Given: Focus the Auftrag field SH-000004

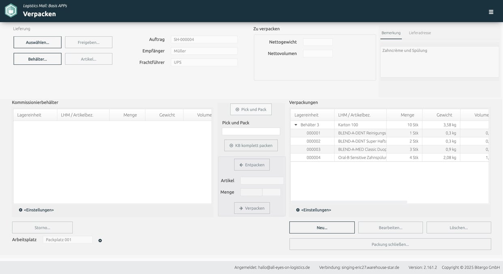Looking at the screenshot, I should [204, 39].
